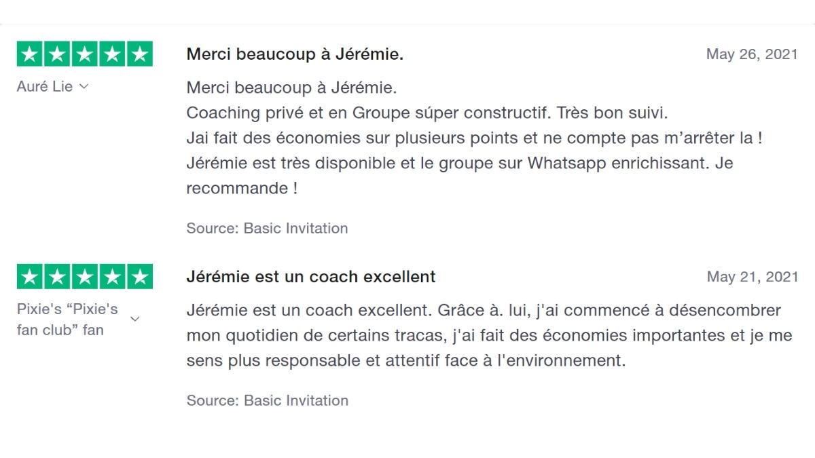Click "Source: Basic Invitation" under Auré Lie's review
This screenshot has width=815, height=458.
267,229
